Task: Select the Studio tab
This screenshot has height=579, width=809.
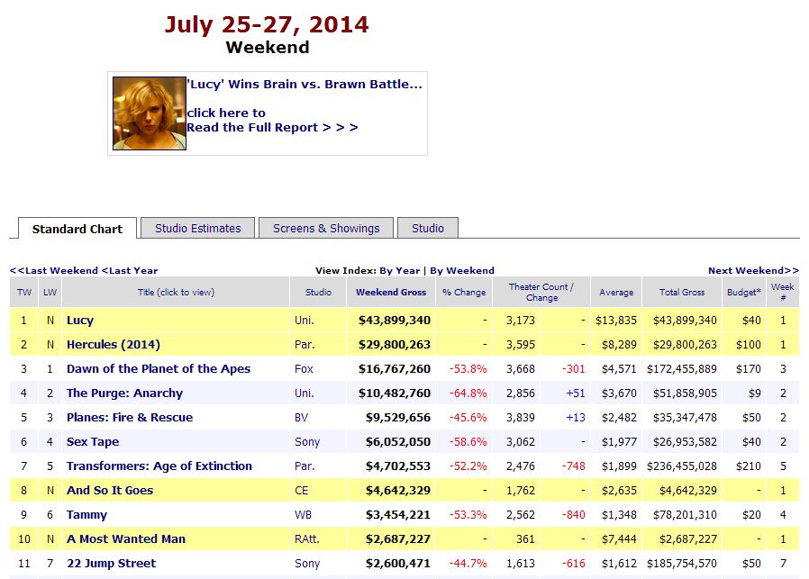Action: (x=427, y=229)
